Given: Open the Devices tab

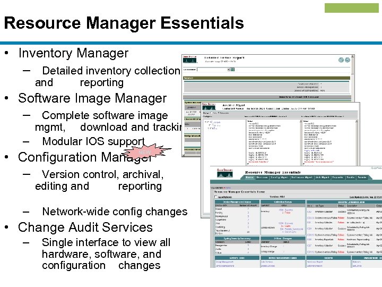Looking at the screenshot, I should click(262, 178).
